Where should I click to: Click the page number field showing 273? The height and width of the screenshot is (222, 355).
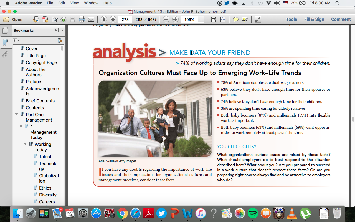(x=125, y=19)
